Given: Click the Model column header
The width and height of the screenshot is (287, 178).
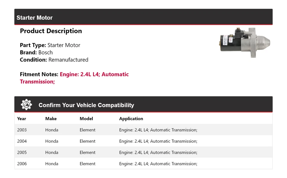Looking at the screenshot, I should tap(86, 119).
